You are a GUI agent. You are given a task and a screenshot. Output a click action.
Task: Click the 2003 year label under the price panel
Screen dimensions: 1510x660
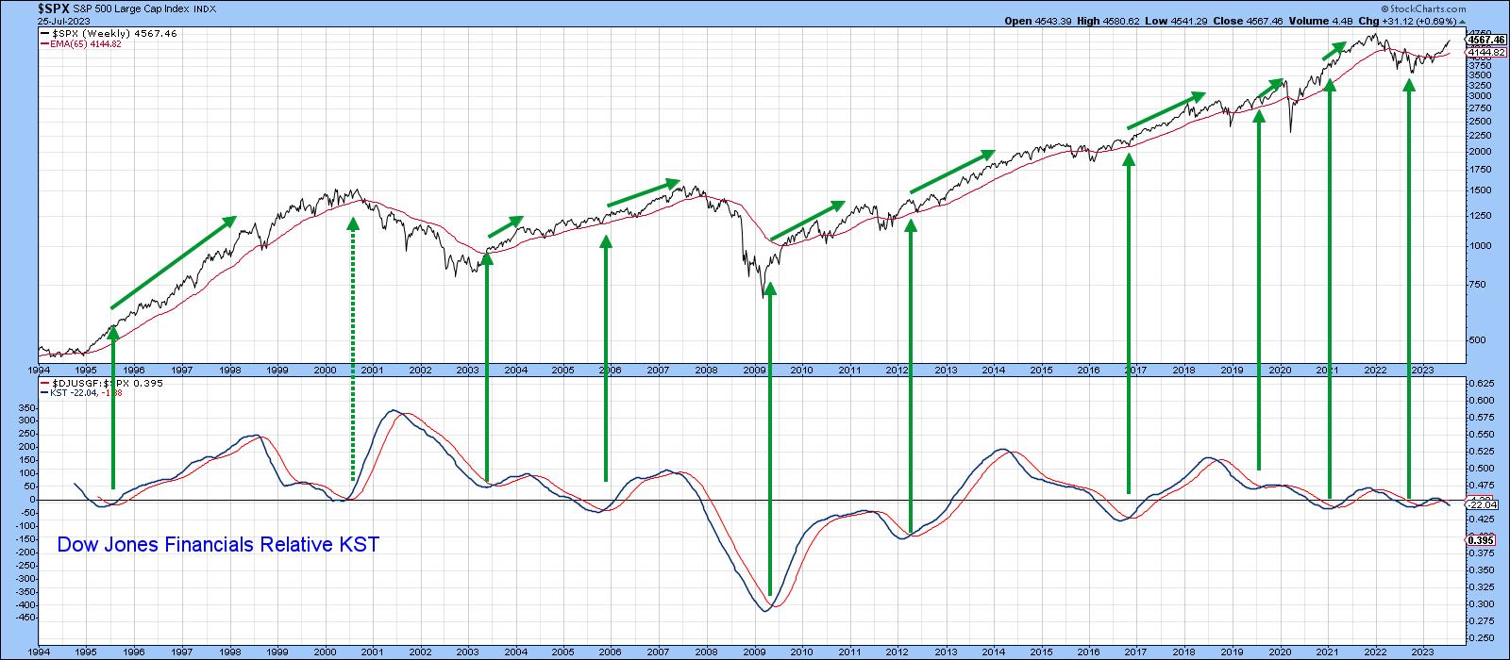pos(468,371)
